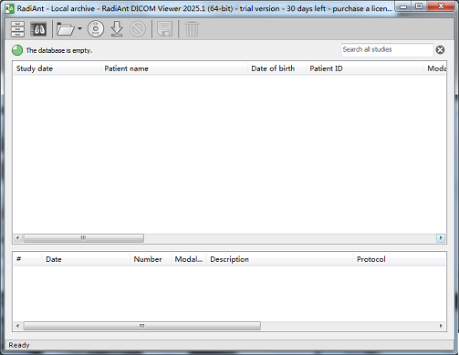
Task: Click the green database status indicator
Action: pyautogui.click(x=17, y=50)
